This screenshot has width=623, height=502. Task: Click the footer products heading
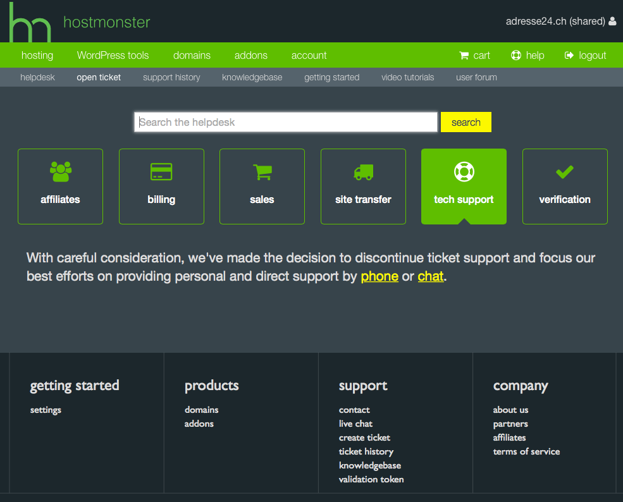[x=212, y=386]
